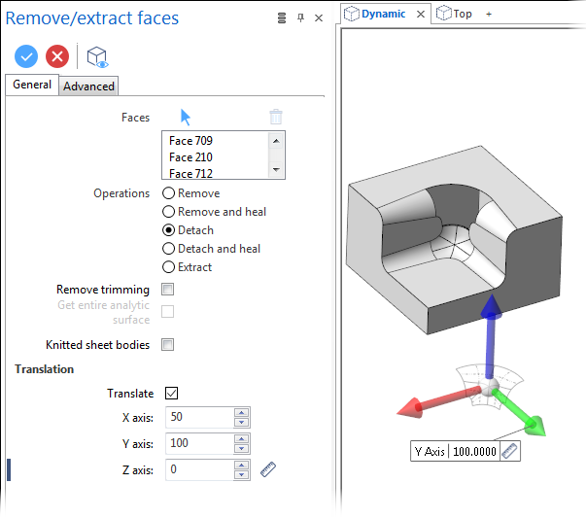Open the Top view tab
The image size is (586, 518).
click(x=455, y=14)
